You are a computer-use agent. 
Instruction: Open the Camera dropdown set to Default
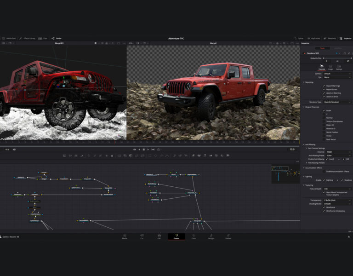[x=337, y=74]
